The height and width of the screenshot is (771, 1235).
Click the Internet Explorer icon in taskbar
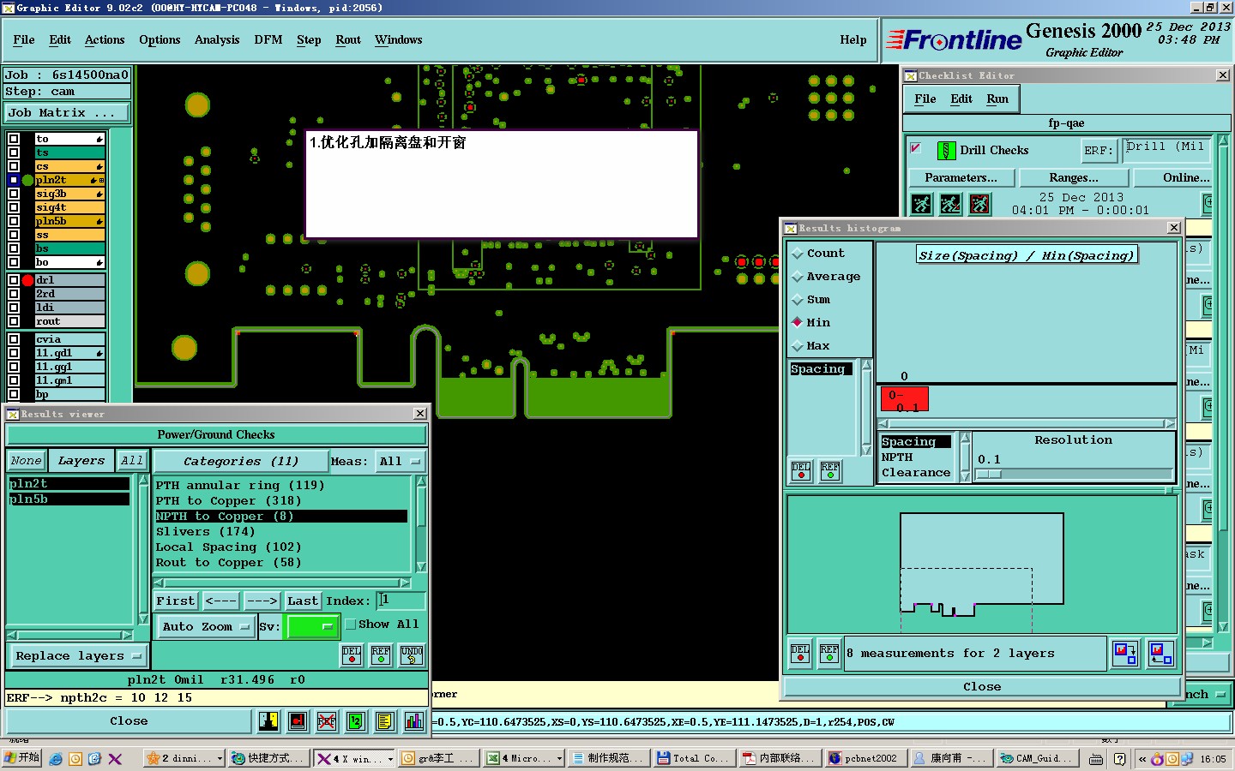tap(56, 758)
